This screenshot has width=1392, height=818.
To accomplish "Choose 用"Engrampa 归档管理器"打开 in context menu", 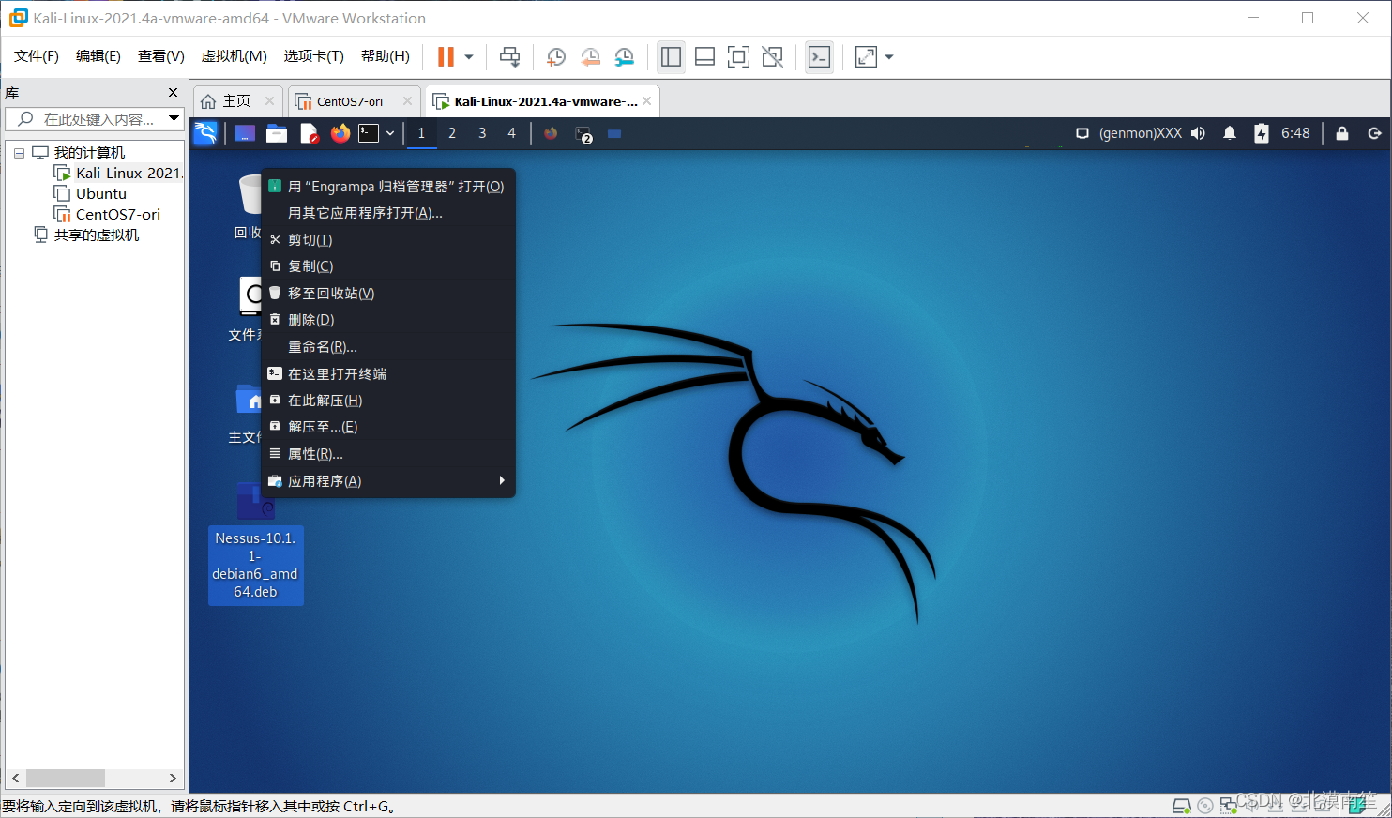I will (x=388, y=187).
